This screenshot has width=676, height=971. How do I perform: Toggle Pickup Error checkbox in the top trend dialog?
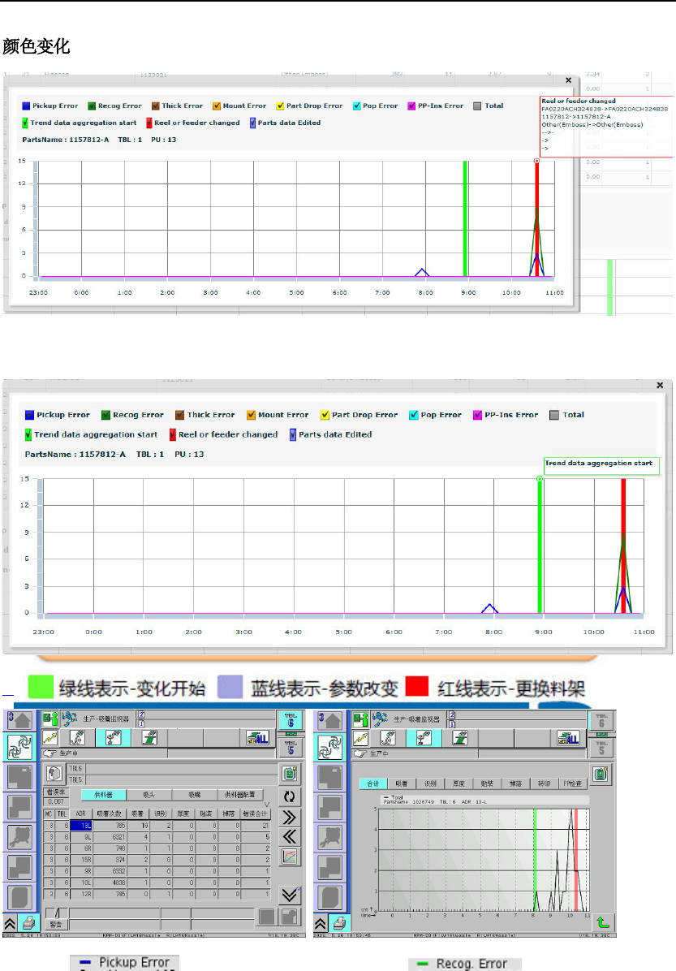(26, 106)
